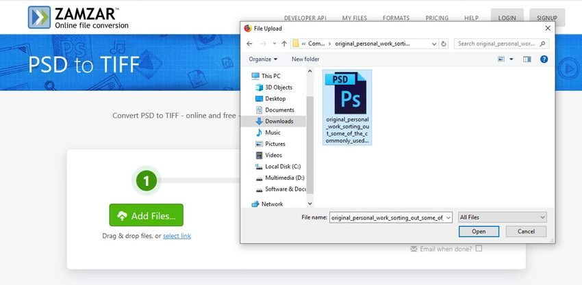Screen dimensions: 582x285
Task: Click the select link hyperlink
Action: [x=177, y=236]
